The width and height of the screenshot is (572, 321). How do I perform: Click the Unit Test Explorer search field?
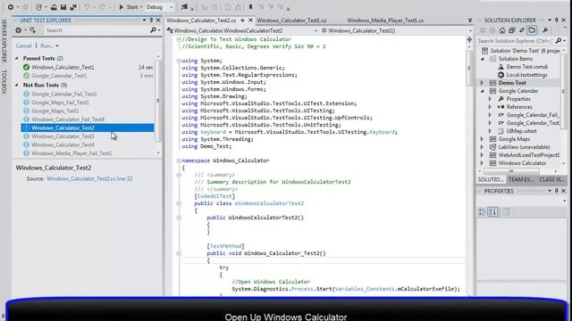tap(97, 30)
